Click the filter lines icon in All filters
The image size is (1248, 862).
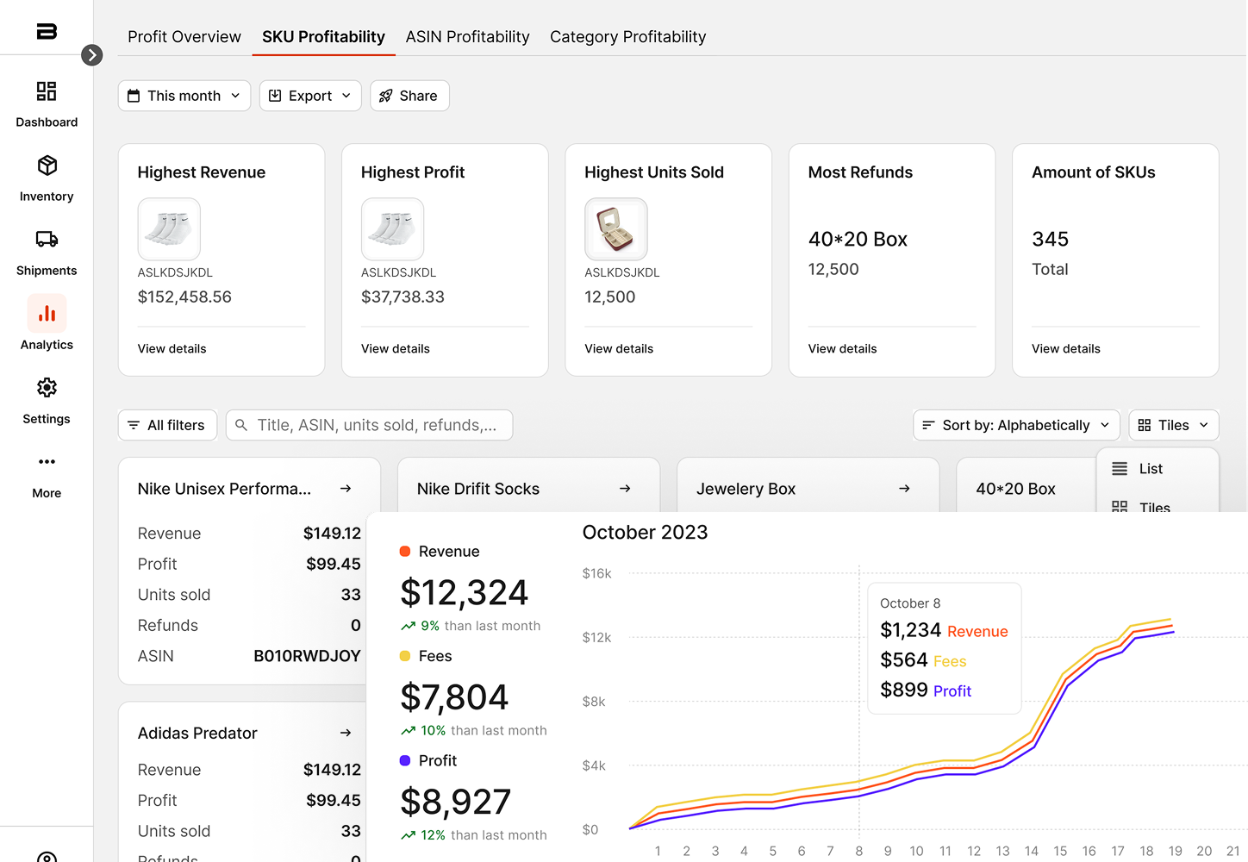[x=134, y=425]
